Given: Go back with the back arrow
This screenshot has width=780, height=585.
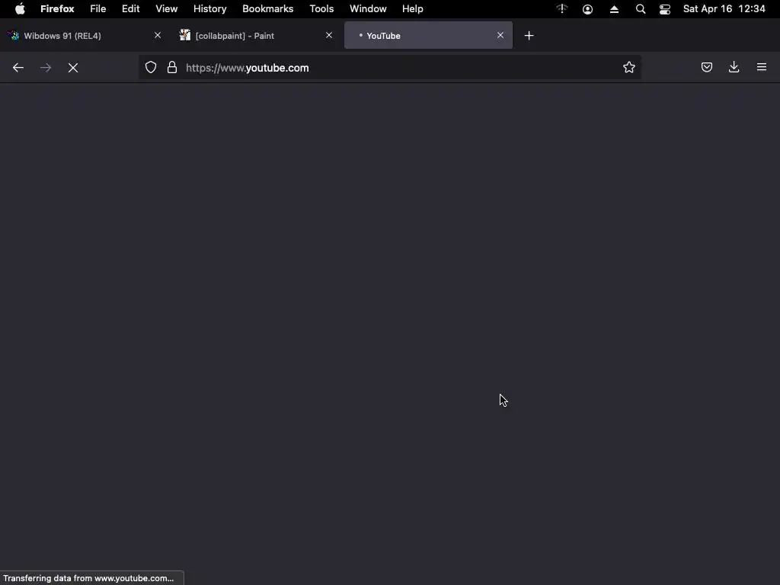Looking at the screenshot, I should (18, 68).
